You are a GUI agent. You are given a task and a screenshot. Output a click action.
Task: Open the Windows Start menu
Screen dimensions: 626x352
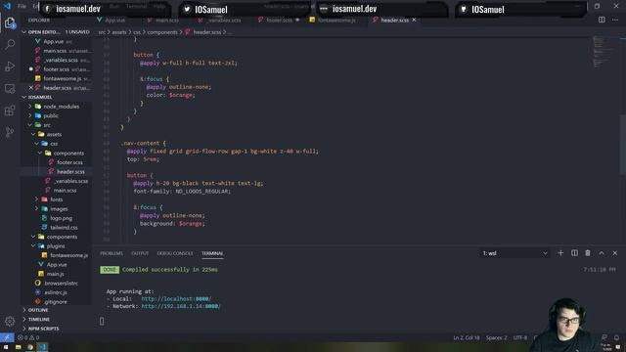(x=6, y=347)
